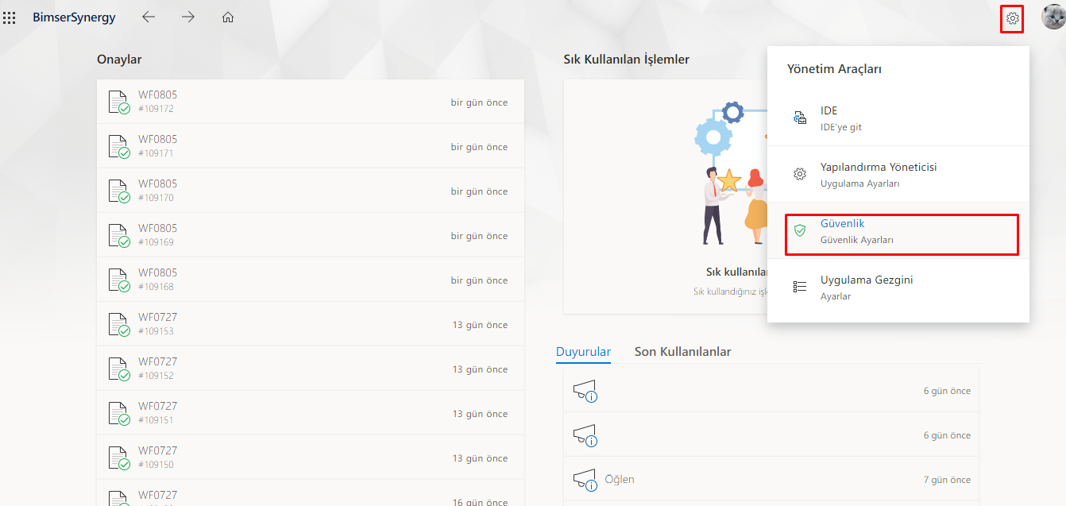Click the favorites illustration in Sık Kullanılan card
The height and width of the screenshot is (506, 1066).
[x=731, y=173]
